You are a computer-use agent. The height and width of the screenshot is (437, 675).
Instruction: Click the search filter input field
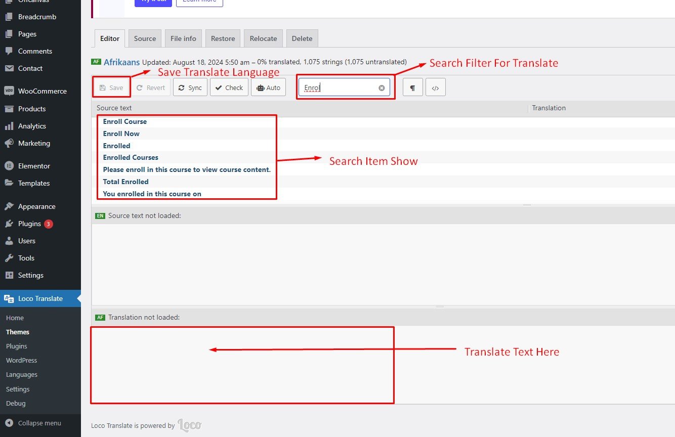point(339,88)
